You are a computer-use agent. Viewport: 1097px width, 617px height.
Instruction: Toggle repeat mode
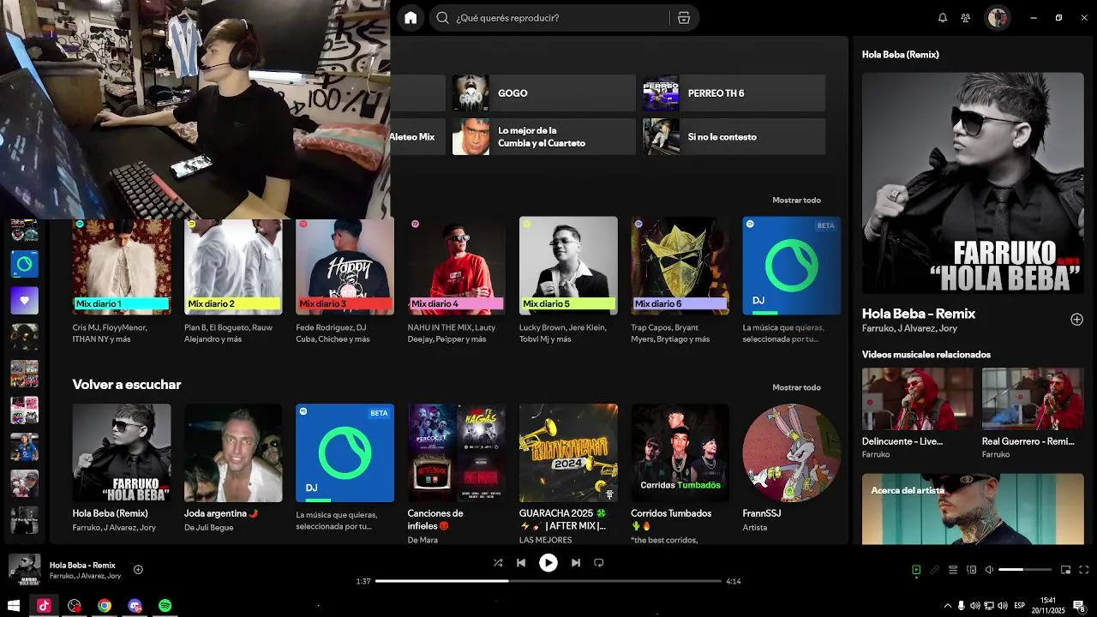pyautogui.click(x=599, y=563)
